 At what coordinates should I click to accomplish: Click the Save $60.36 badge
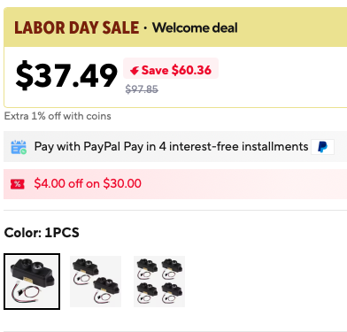point(171,68)
